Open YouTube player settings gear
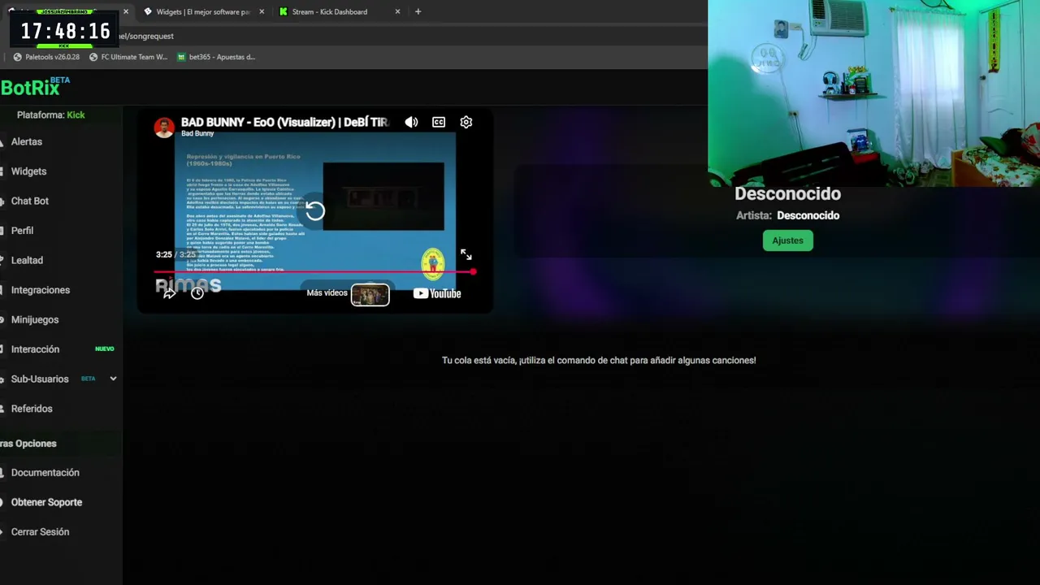 click(x=466, y=122)
